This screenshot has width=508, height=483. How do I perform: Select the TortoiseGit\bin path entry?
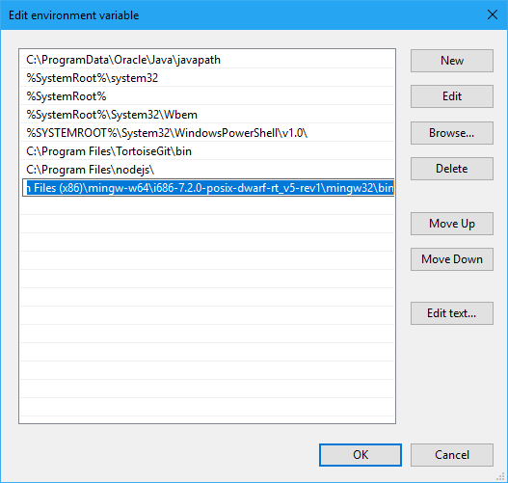point(207,151)
